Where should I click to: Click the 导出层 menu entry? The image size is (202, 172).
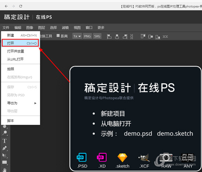tap(21, 111)
